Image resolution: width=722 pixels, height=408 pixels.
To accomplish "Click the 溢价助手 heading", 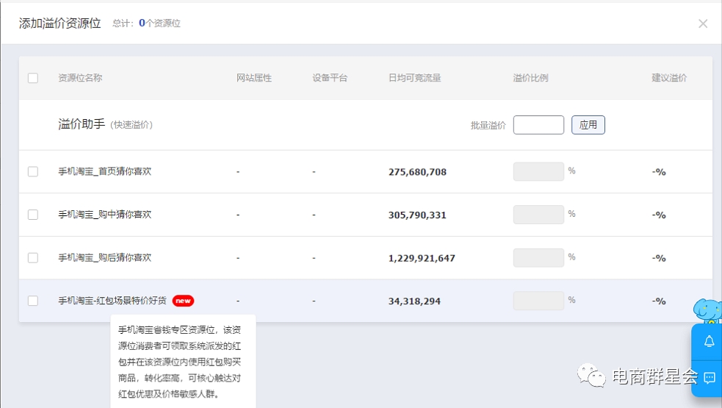I will [82, 124].
